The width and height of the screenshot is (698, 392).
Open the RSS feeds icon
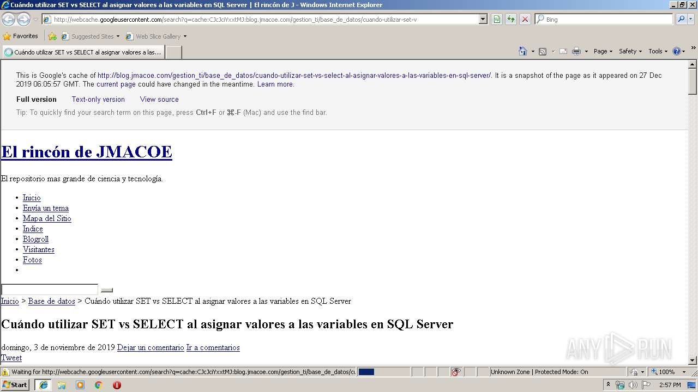pyautogui.click(x=543, y=51)
